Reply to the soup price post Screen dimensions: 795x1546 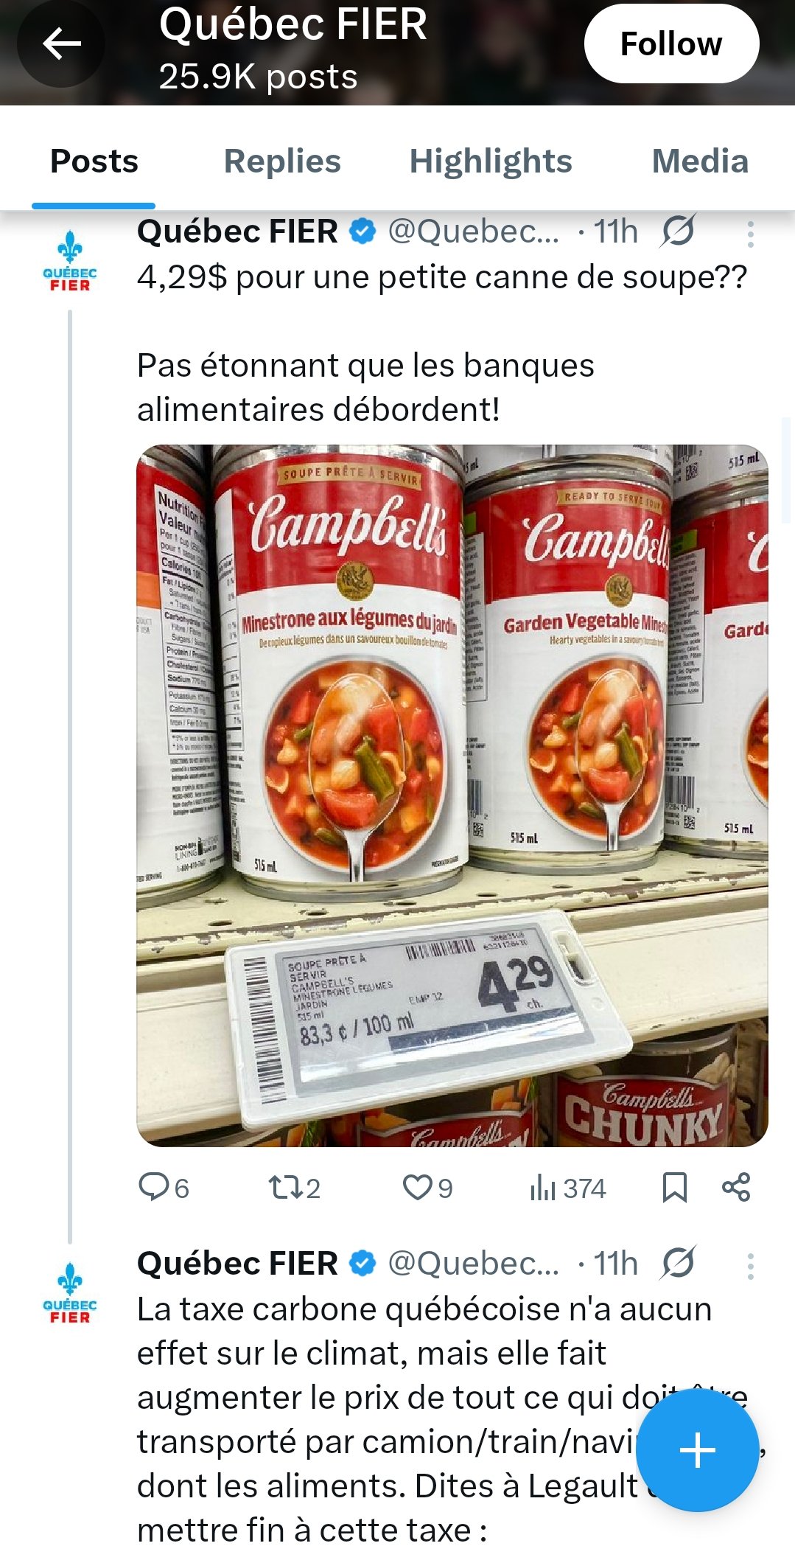164,1188
